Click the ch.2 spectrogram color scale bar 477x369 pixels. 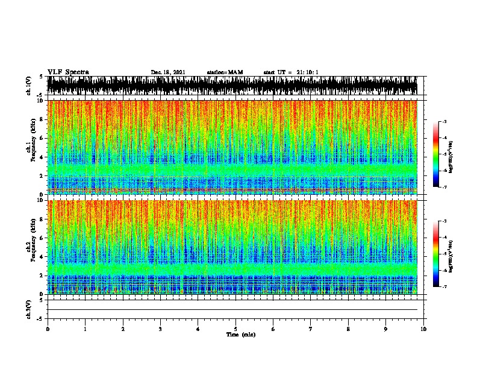[436, 254]
